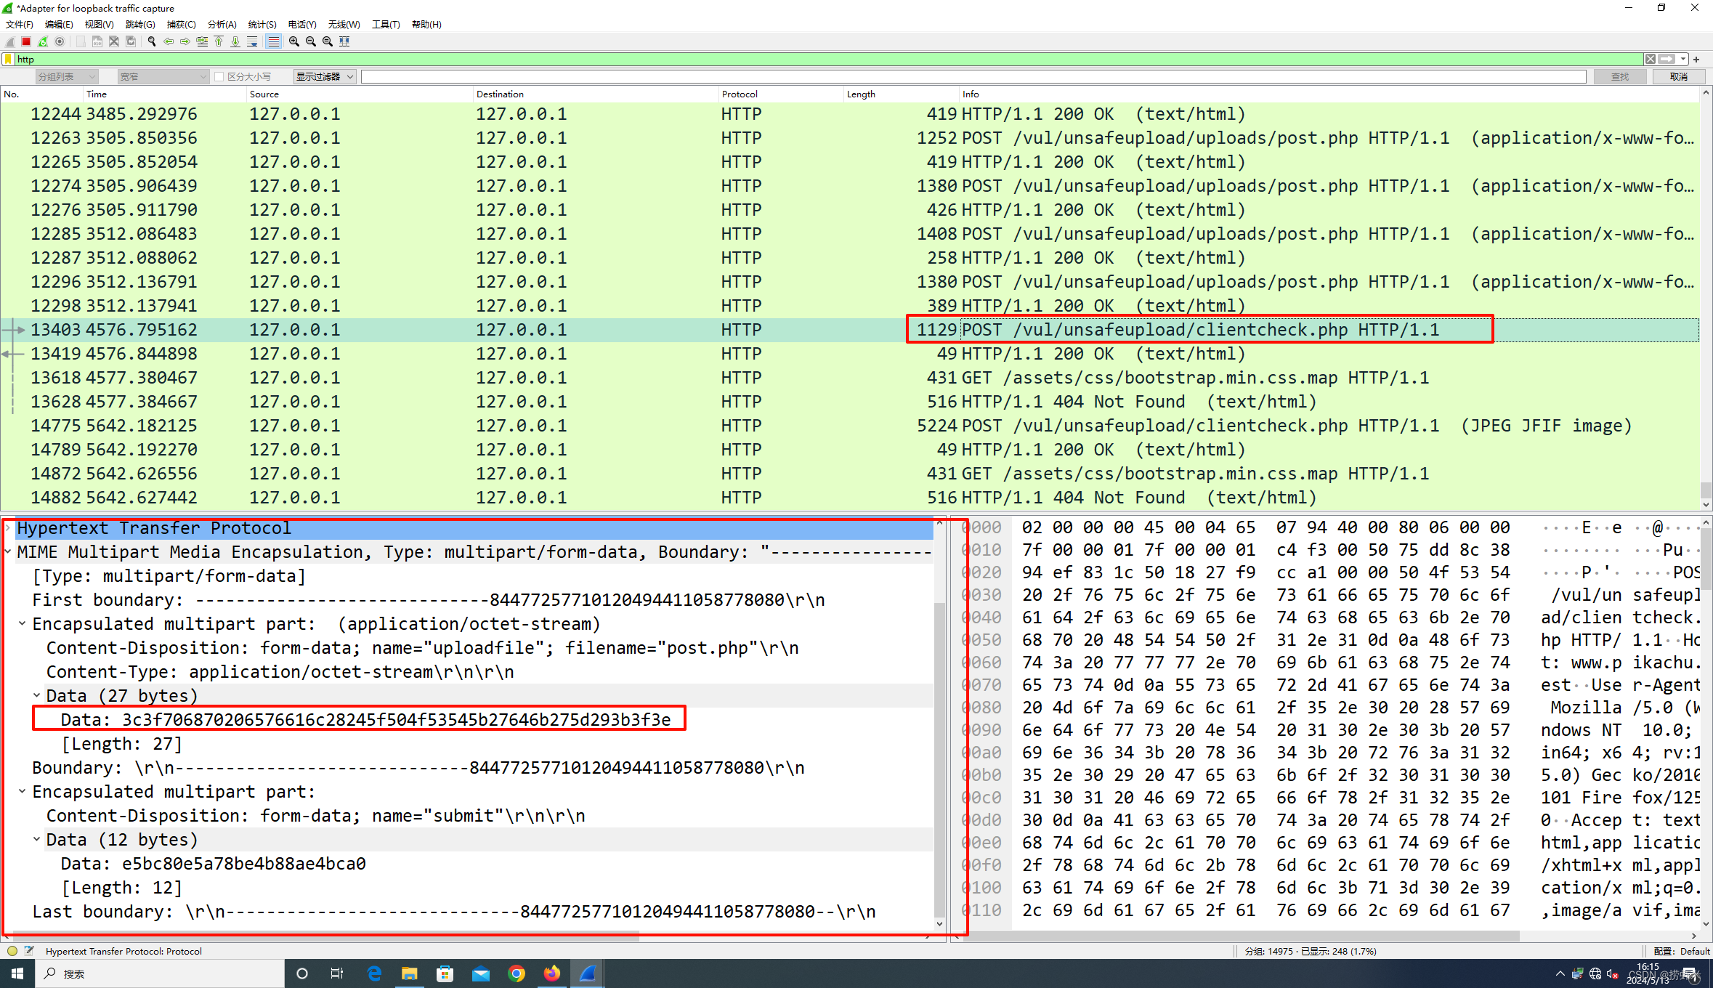Click the display filter bookmark icon
The width and height of the screenshot is (1713, 988).
(8, 60)
